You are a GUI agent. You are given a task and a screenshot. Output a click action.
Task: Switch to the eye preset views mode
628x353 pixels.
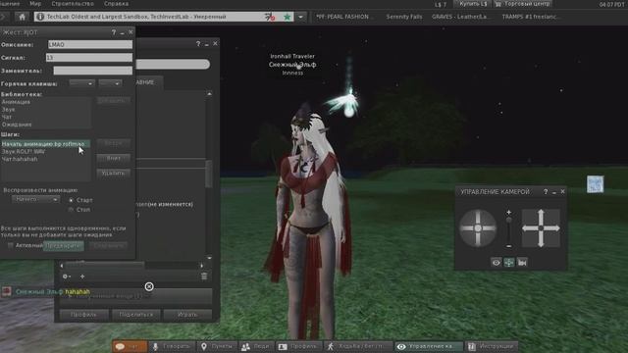496,262
